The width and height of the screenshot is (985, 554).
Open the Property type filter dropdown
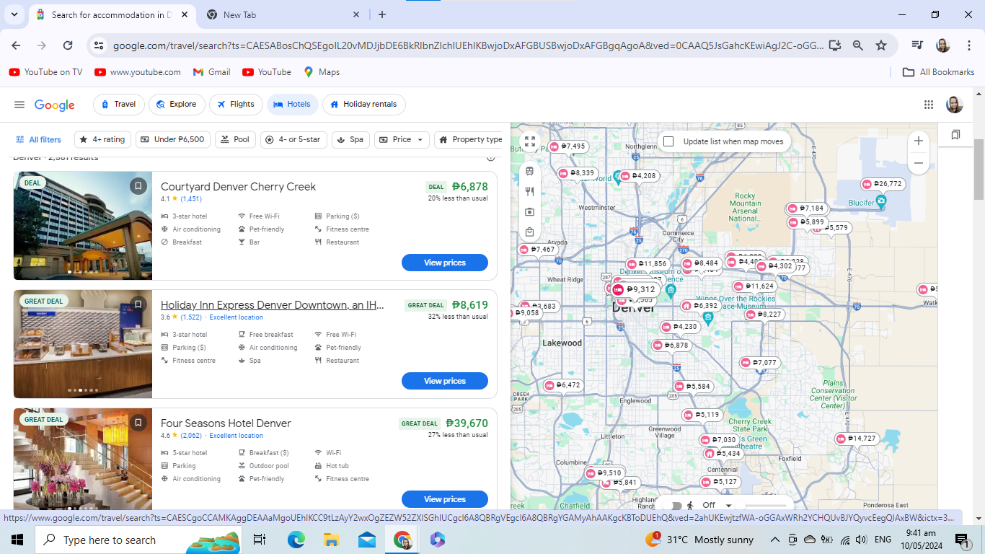click(x=470, y=139)
